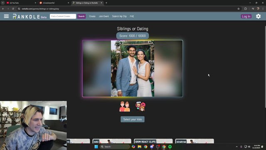Viewport: 266px width, 150px height.
Task: Open File Explorer in the taskbar
Action: [x=140, y=147]
